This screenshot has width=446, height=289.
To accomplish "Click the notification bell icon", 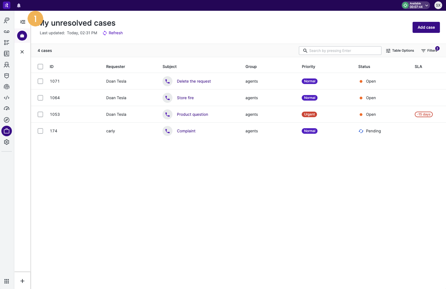I will 19,5.
